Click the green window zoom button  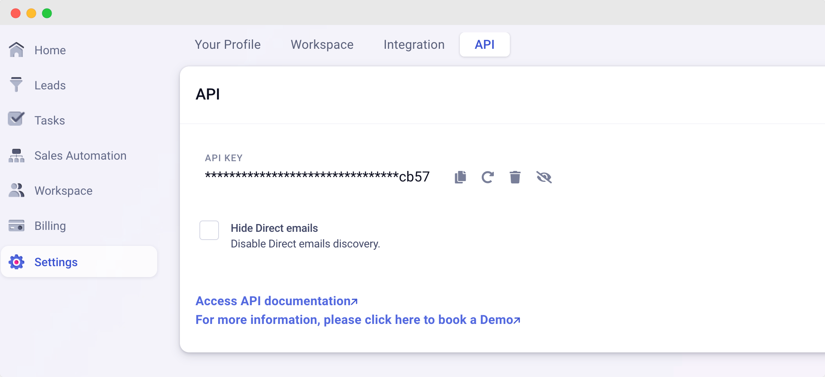point(47,13)
